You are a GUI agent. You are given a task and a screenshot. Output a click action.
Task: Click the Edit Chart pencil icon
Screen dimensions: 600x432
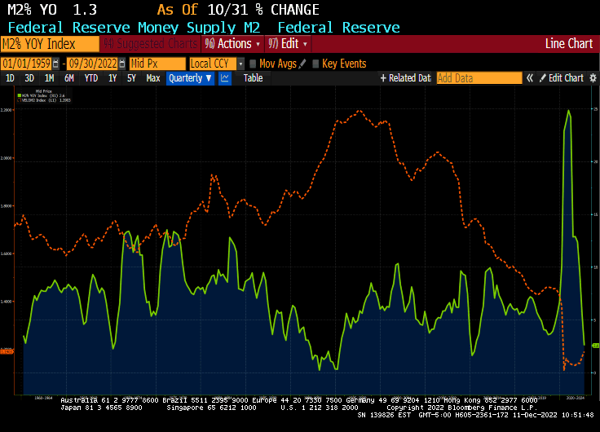click(x=543, y=78)
